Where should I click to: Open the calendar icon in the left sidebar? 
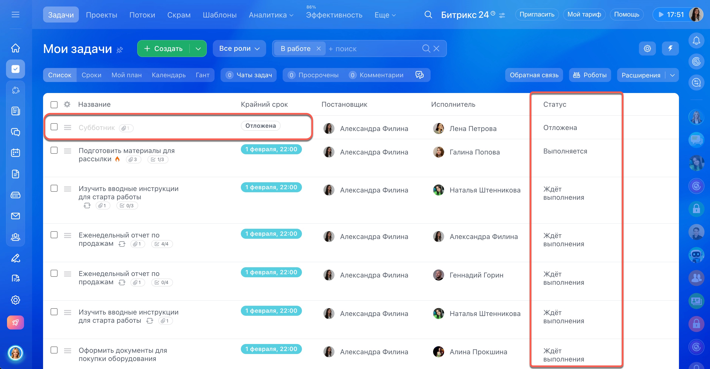[x=16, y=153]
